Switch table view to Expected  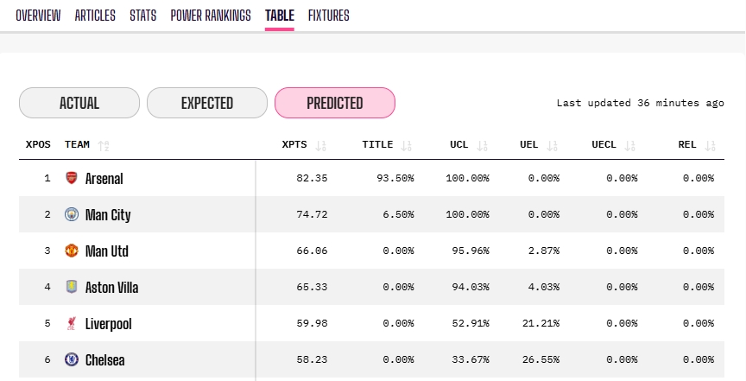pos(207,103)
